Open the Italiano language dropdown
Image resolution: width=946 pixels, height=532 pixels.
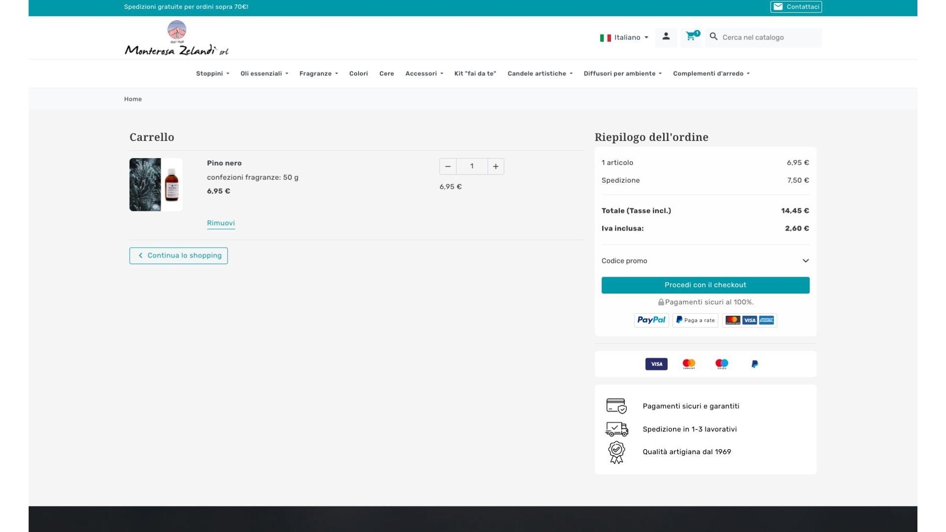pyautogui.click(x=624, y=37)
